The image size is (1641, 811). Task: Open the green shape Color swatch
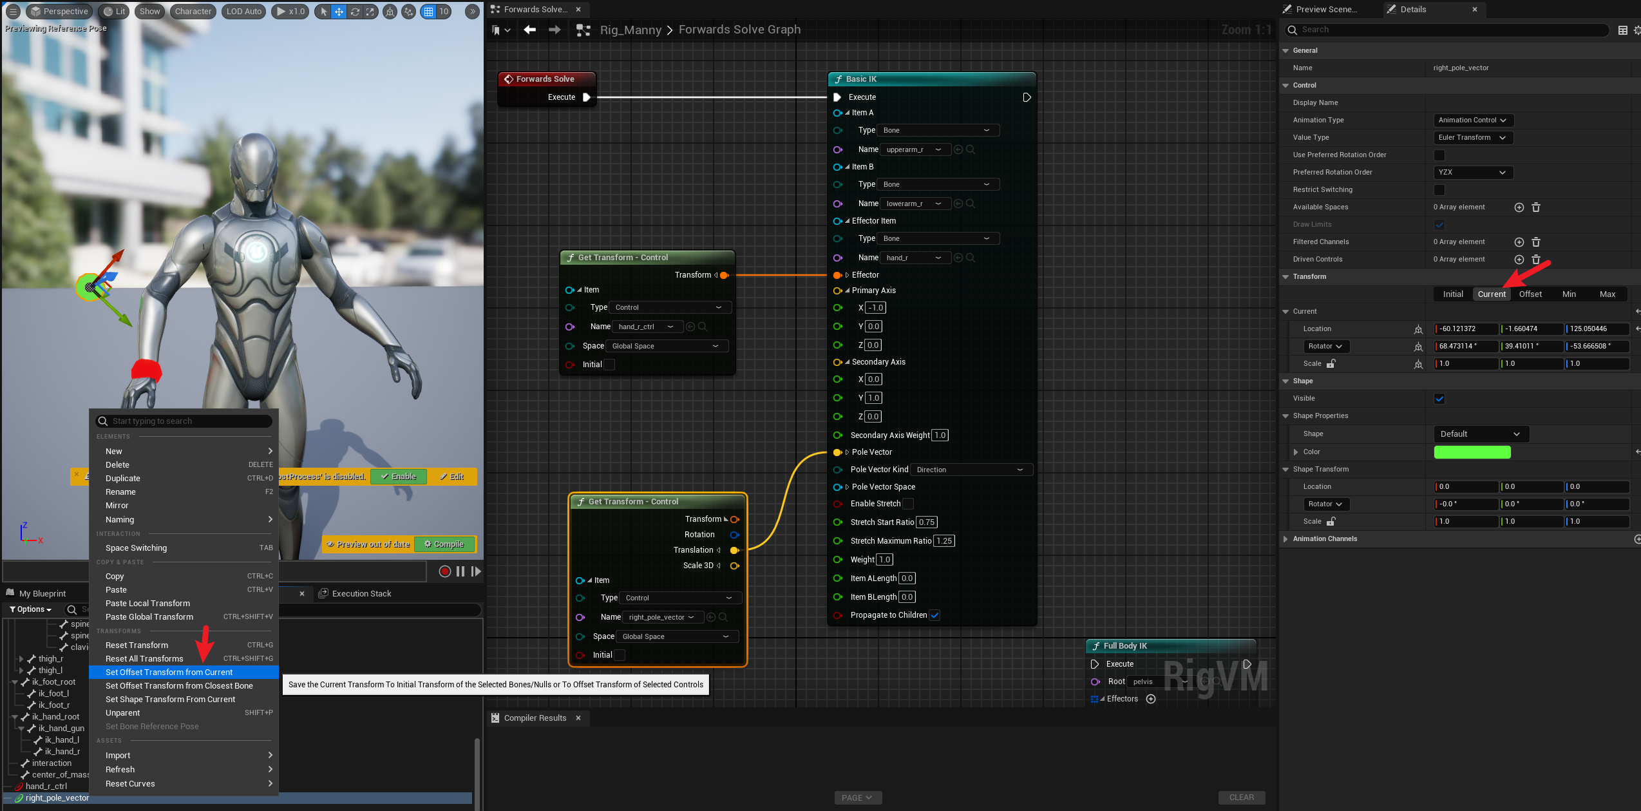coord(1472,452)
